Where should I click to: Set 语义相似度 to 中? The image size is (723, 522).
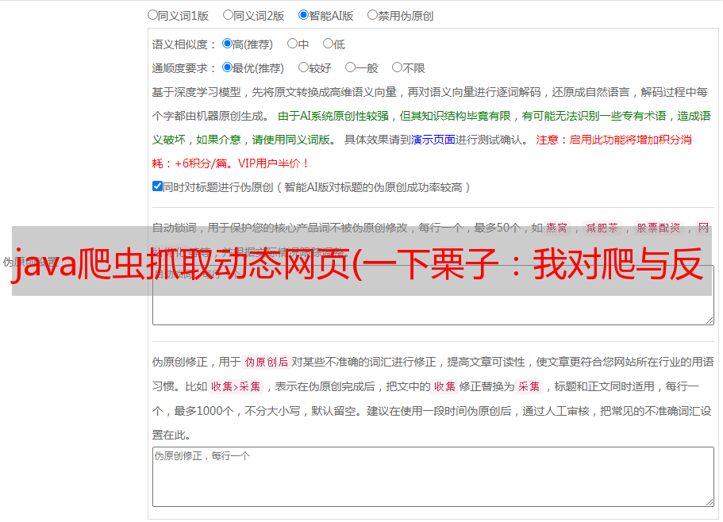click(292, 44)
